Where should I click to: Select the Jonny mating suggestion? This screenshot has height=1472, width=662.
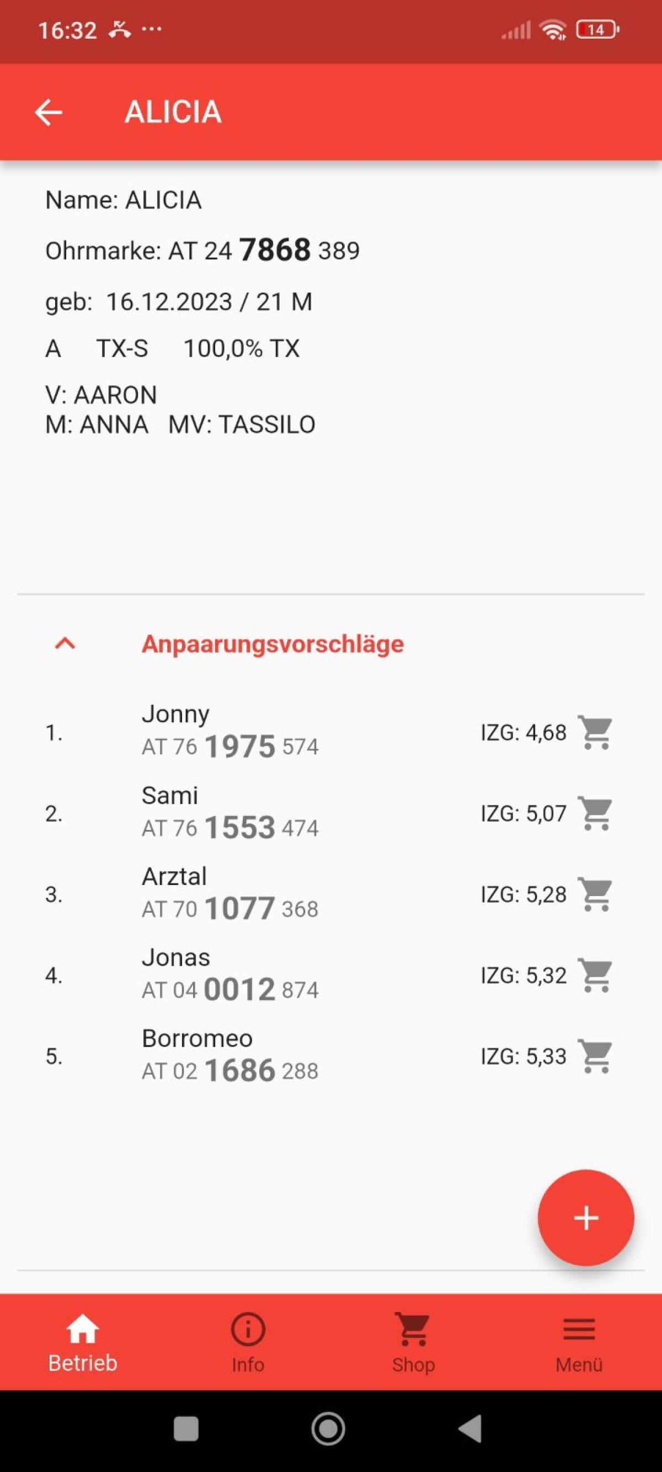coord(229,732)
